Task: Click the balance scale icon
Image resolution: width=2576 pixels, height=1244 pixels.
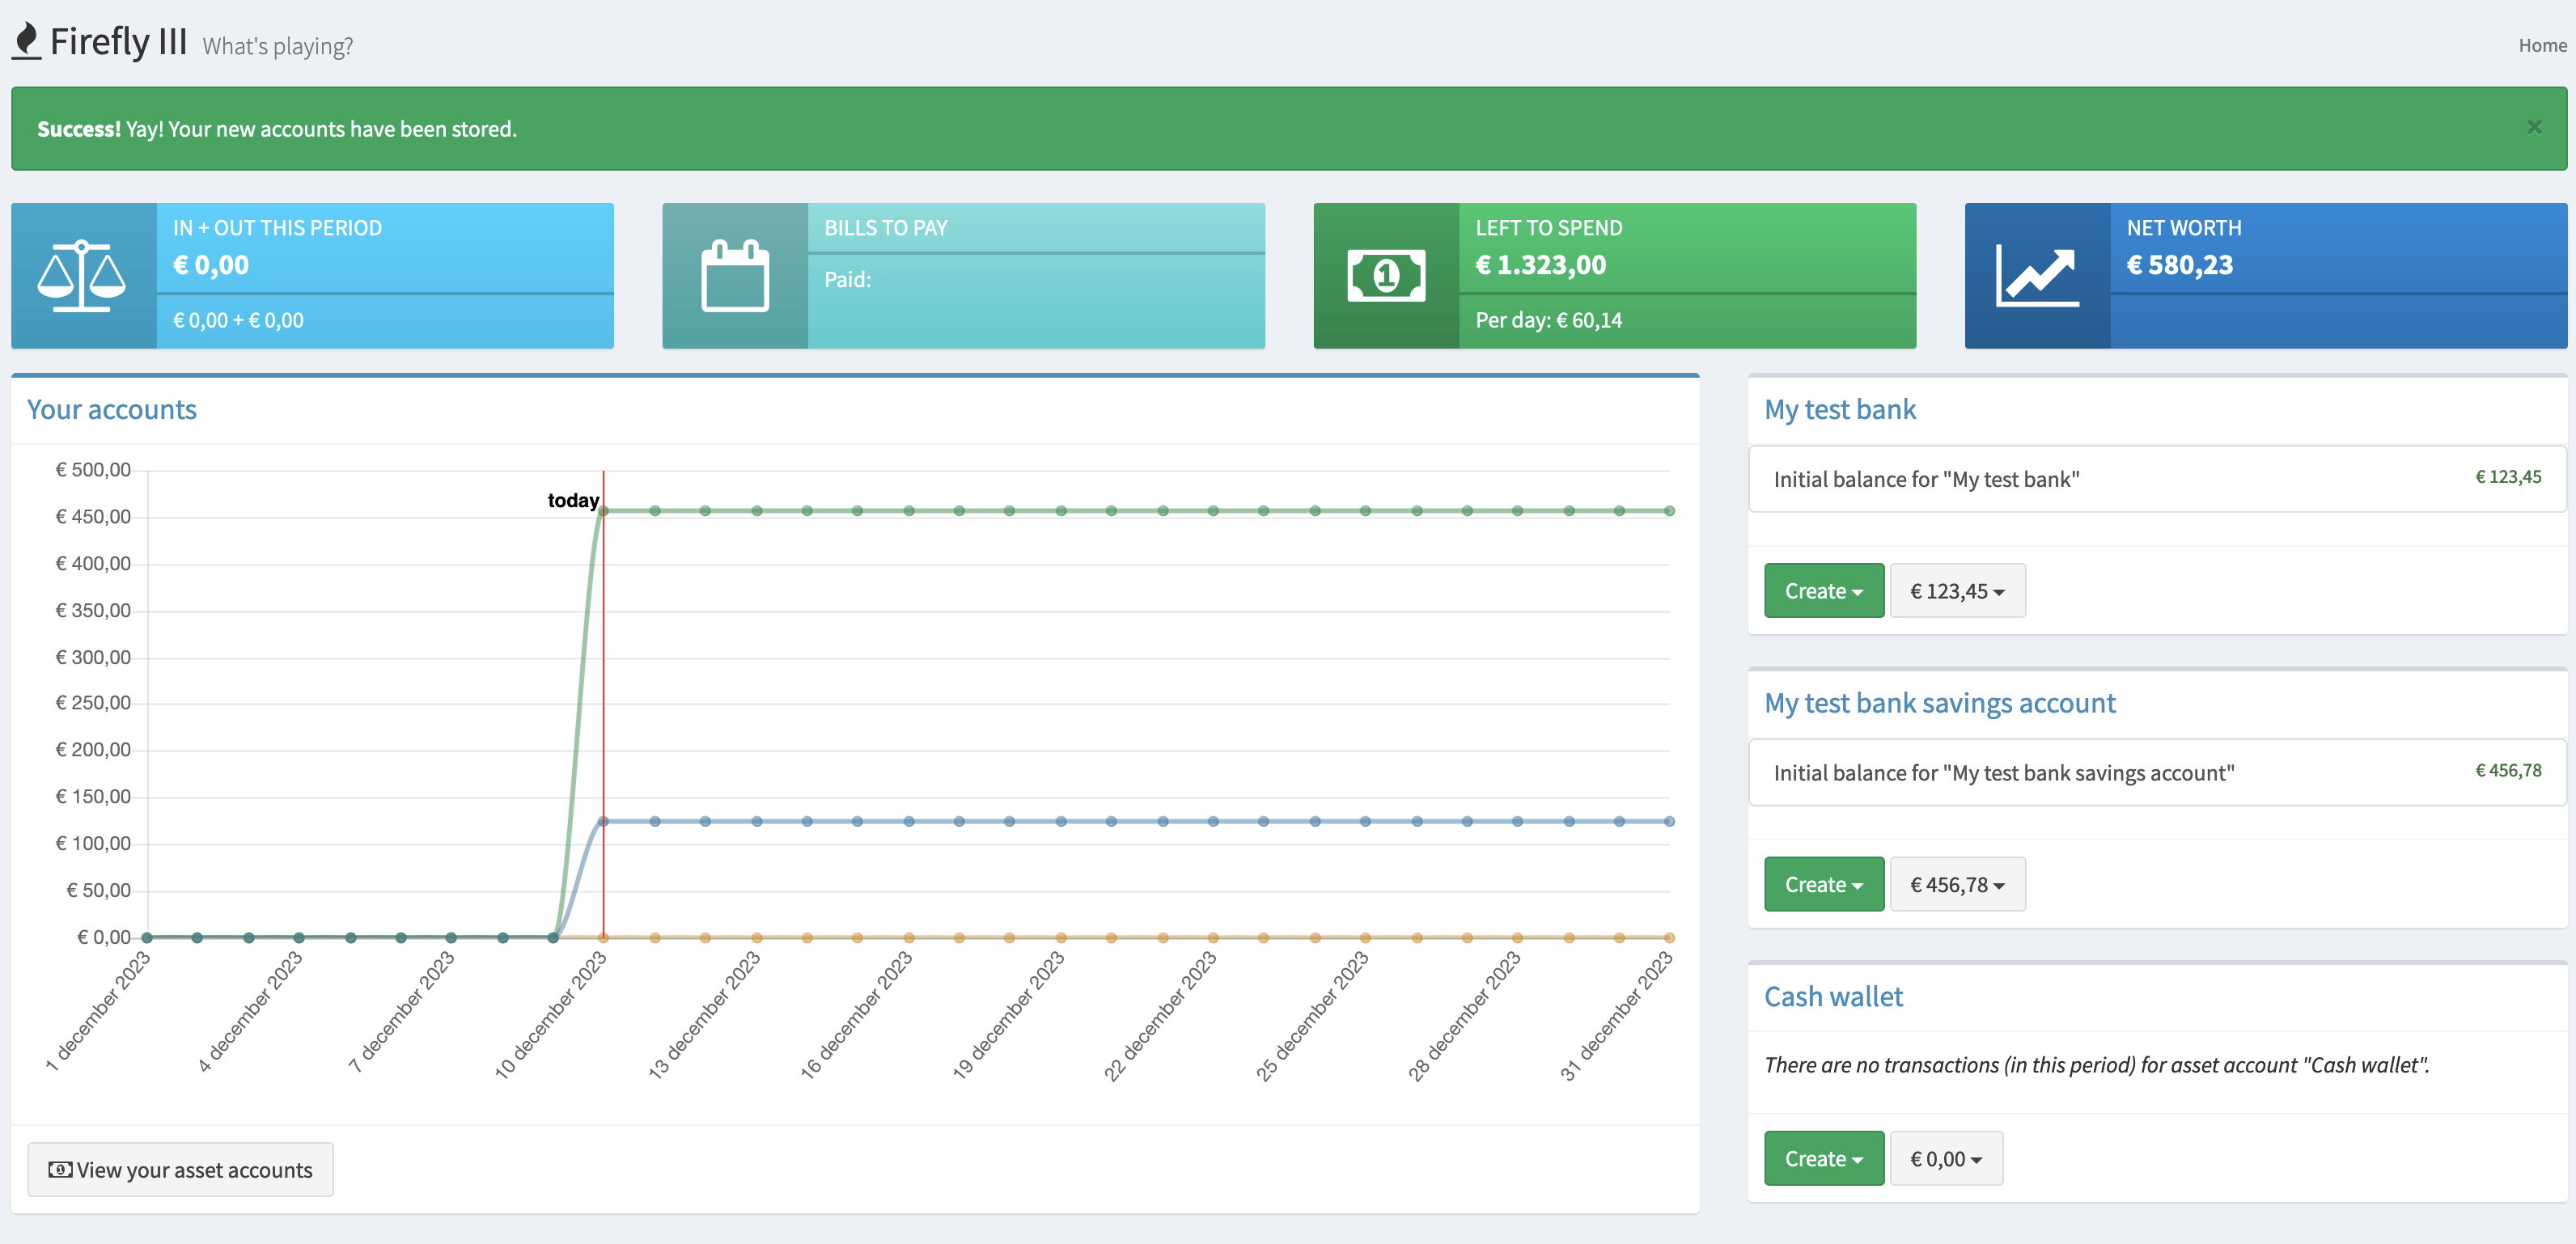Action: coord(82,276)
